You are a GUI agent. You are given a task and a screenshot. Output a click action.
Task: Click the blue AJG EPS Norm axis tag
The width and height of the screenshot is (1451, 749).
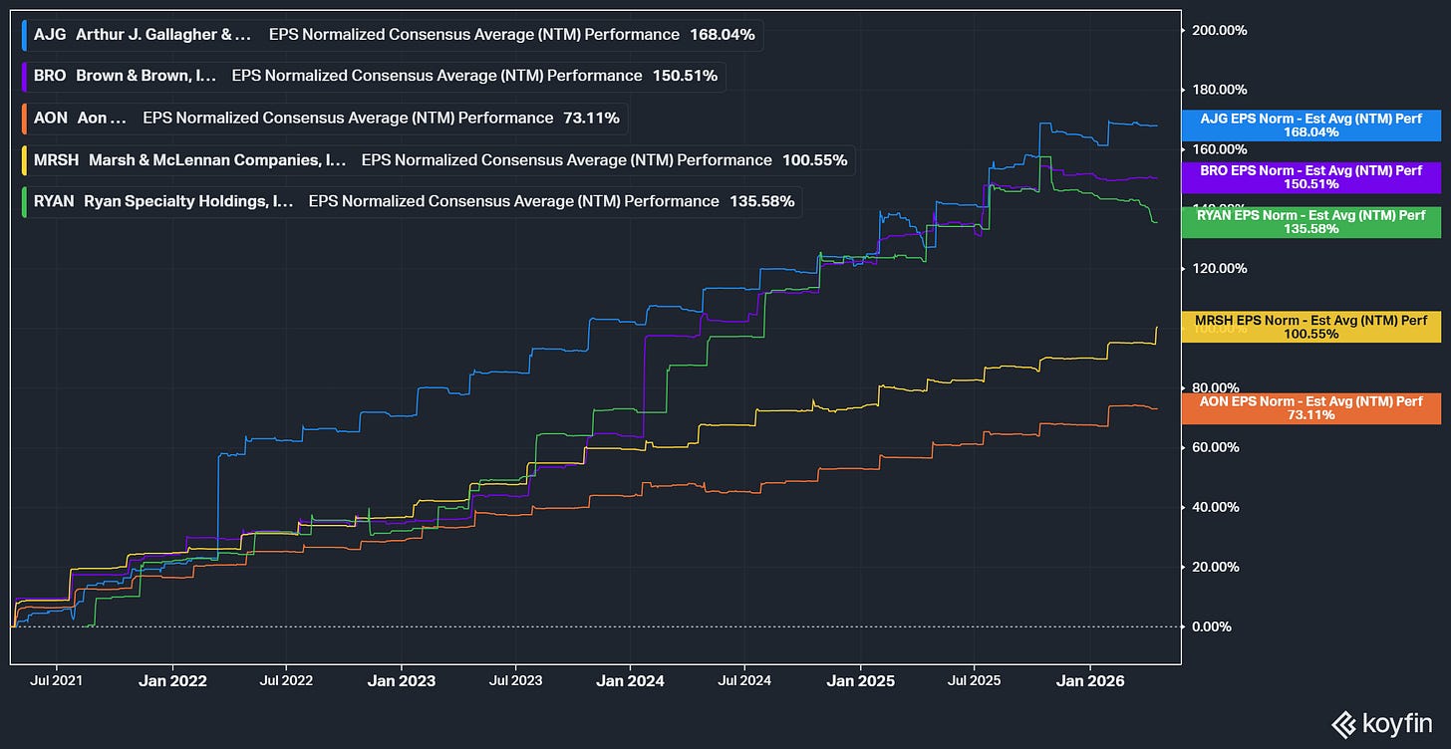click(x=1310, y=125)
